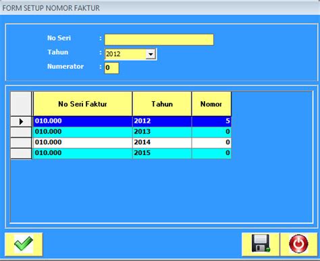Click the 2015 year cell
Screen dimensions: 320x261
coord(162,153)
